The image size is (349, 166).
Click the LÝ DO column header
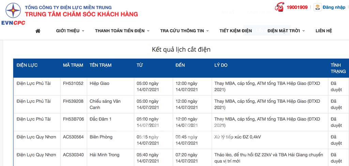(x=221, y=65)
